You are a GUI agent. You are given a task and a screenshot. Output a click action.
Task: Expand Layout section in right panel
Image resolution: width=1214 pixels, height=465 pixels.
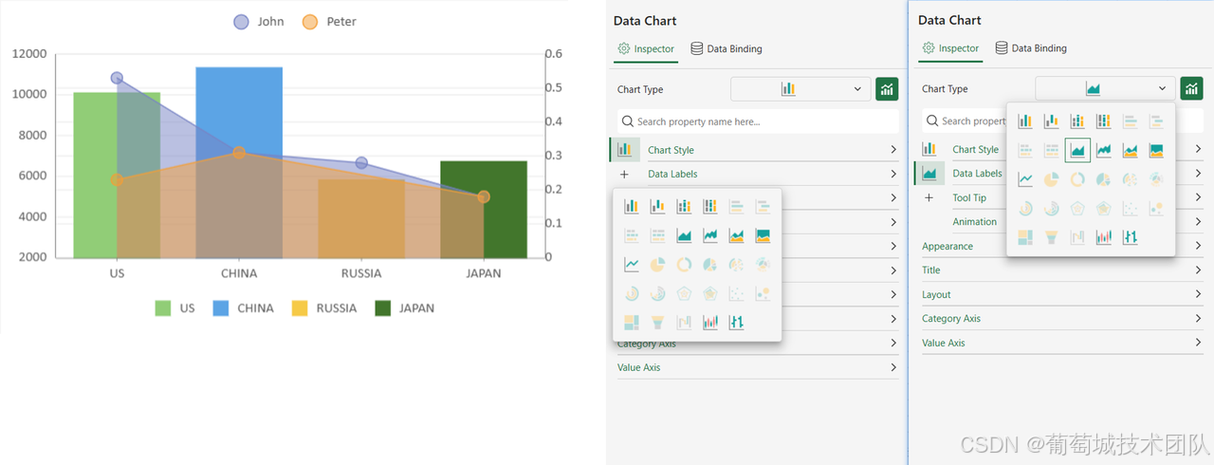[1062, 294]
